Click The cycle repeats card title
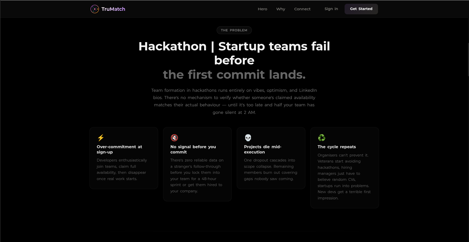The image size is (469, 242). pyautogui.click(x=337, y=147)
